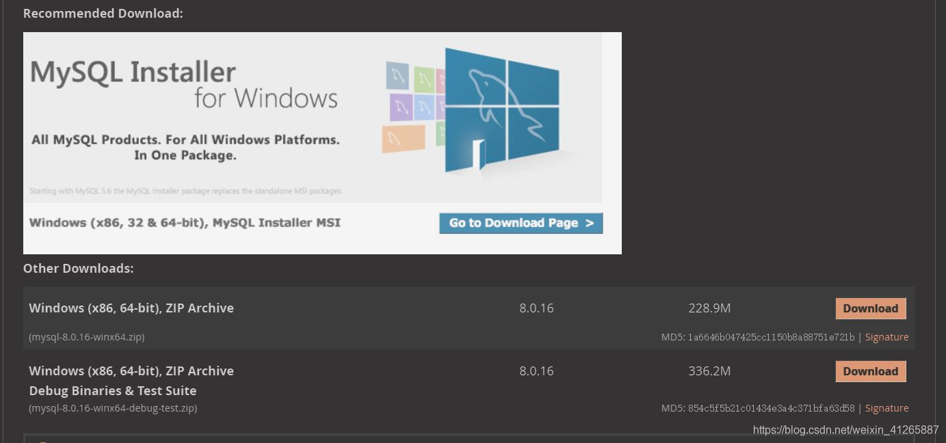Select the Recommended Download heading text

point(103,13)
